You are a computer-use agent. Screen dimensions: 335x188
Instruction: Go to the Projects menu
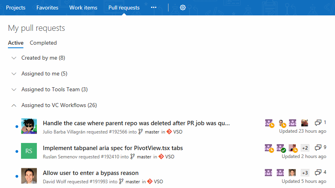(x=15, y=8)
